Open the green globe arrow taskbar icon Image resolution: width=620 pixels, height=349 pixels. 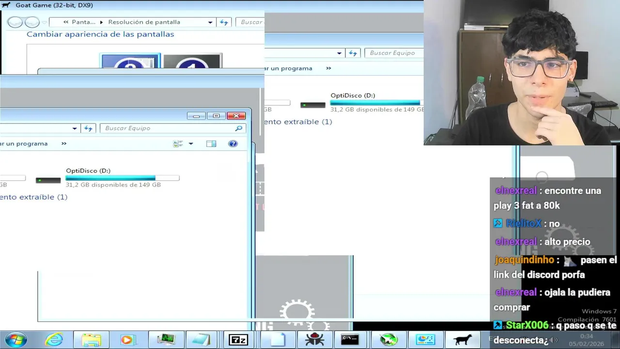tap(388, 340)
